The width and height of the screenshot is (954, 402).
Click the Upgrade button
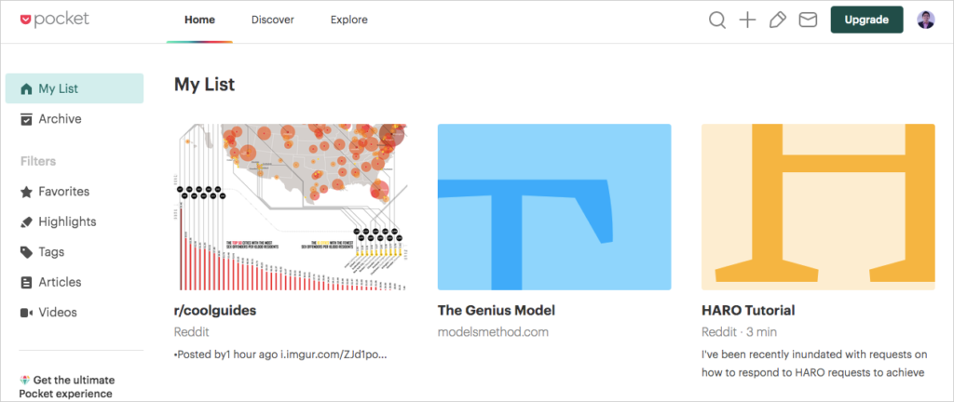(866, 20)
